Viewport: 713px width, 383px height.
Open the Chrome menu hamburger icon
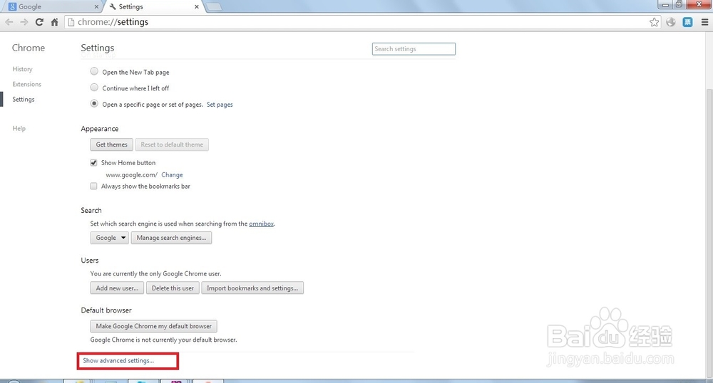pyautogui.click(x=704, y=22)
